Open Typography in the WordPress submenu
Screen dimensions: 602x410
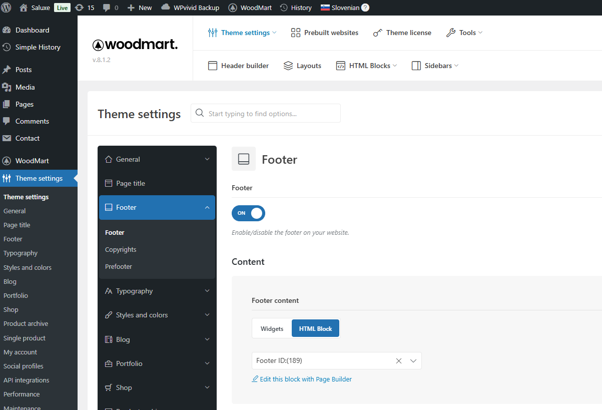(21, 253)
